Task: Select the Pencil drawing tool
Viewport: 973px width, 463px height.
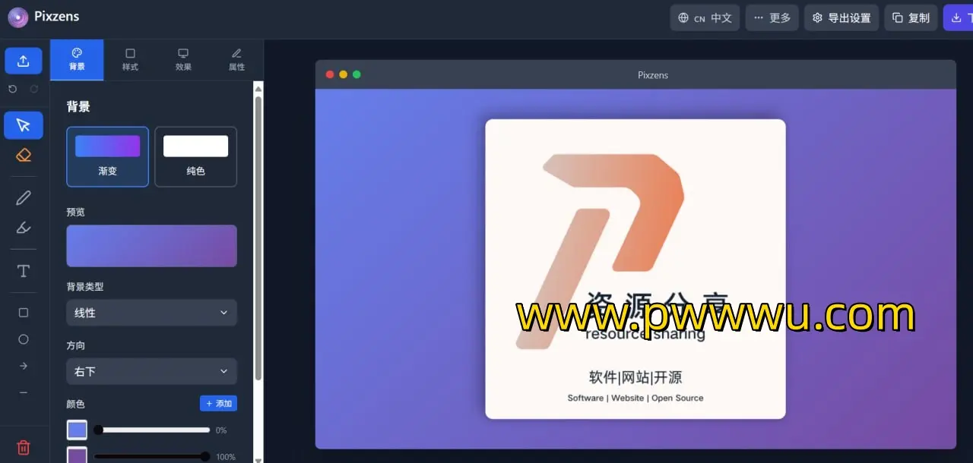Action: point(24,198)
